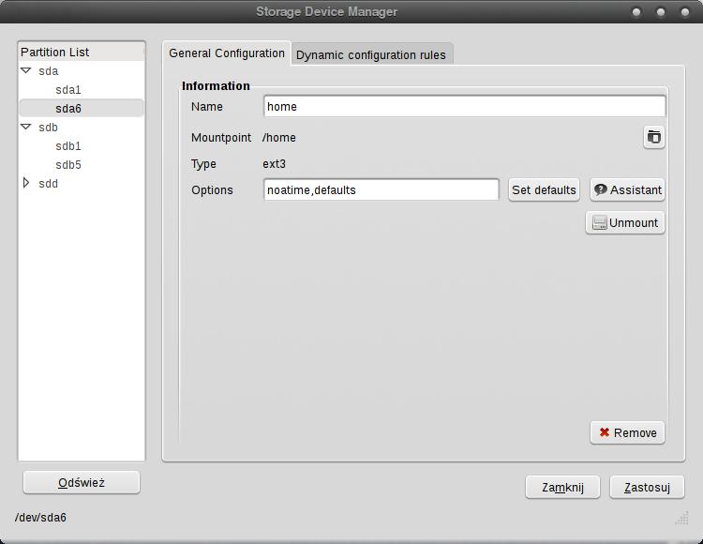Click the Set defaults button
The image size is (703, 544).
point(544,190)
